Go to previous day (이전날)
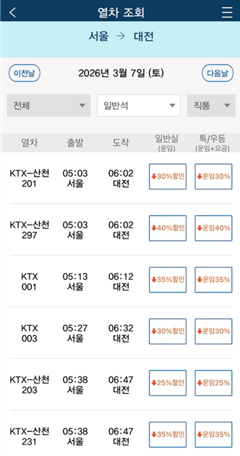 [24, 73]
